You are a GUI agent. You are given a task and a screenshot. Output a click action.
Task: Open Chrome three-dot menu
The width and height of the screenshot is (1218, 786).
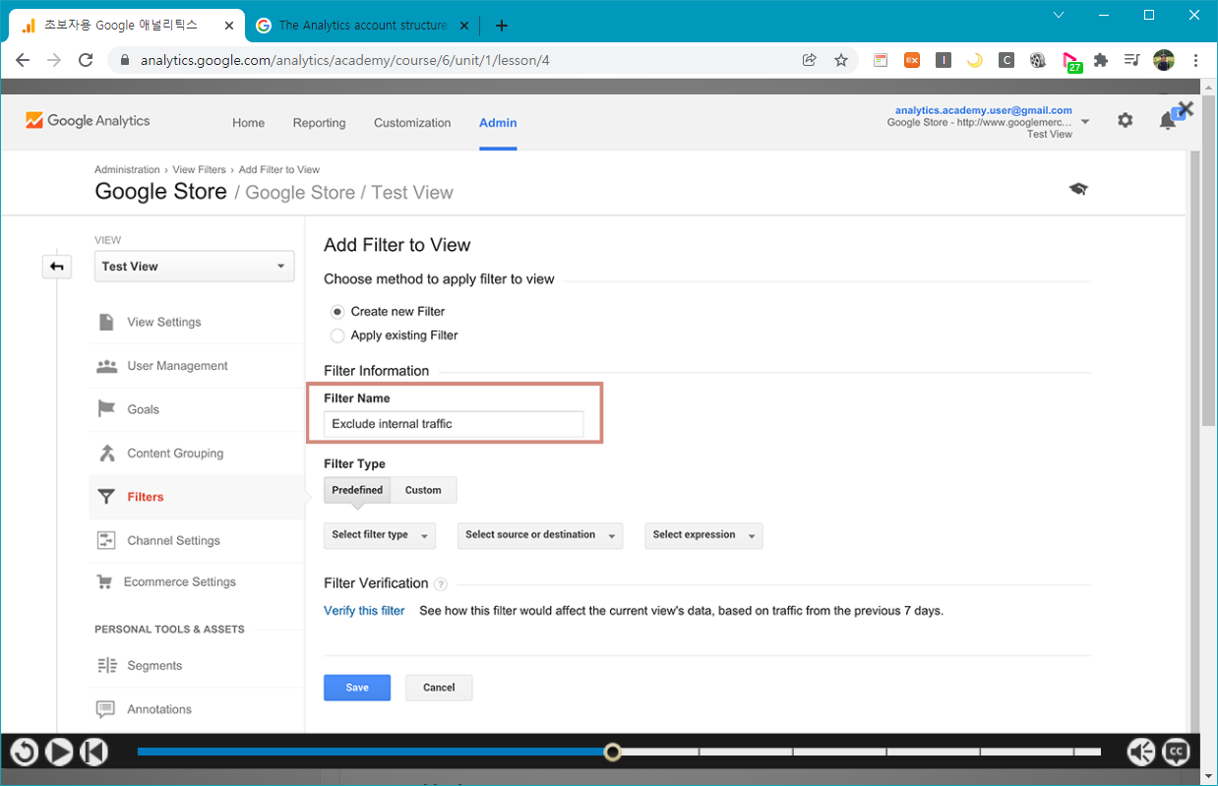click(1196, 60)
